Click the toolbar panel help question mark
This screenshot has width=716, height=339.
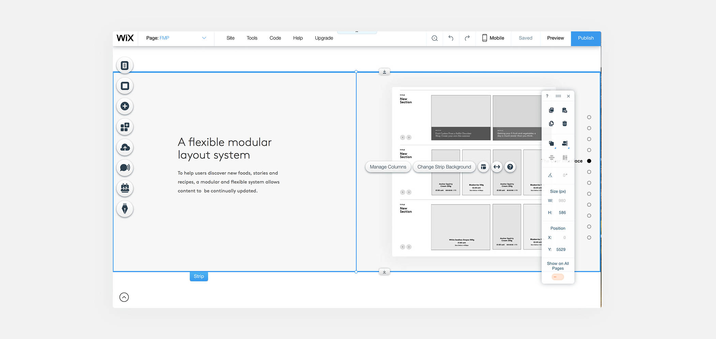(x=547, y=96)
